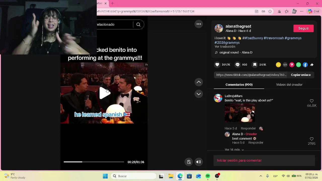
Task: Close the current browser tab
Action: [106, 4]
